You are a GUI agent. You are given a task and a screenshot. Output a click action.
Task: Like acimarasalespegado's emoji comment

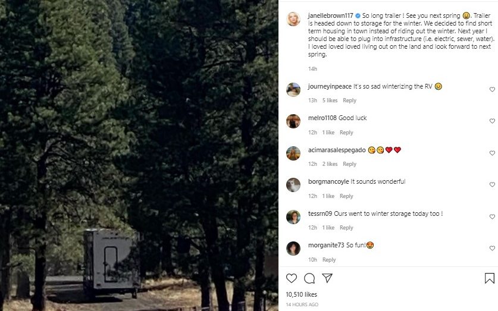point(492,153)
